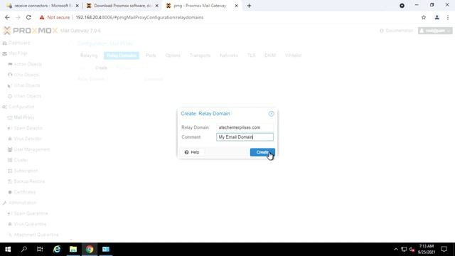Select the browser address bar URL
The image size is (455, 256).
pos(139,17)
